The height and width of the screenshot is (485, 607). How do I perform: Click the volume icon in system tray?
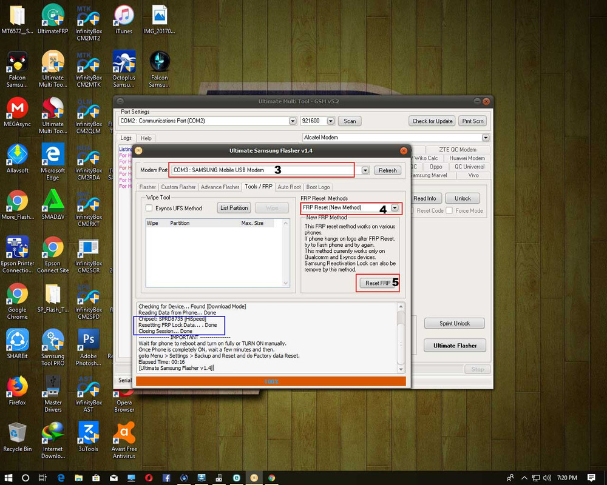(547, 478)
